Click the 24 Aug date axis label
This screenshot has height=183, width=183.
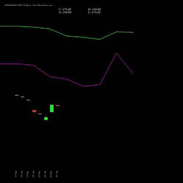(45, 174)
